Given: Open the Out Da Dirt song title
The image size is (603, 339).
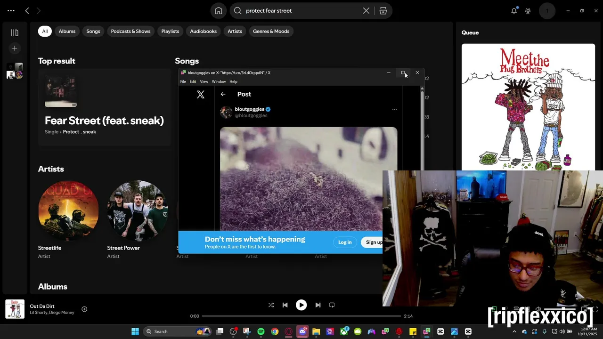Looking at the screenshot, I should tap(42, 306).
